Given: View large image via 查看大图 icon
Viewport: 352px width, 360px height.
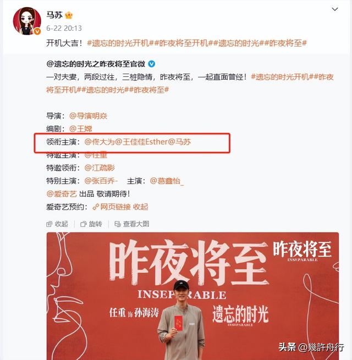Looking at the screenshot, I should (117, 224).
